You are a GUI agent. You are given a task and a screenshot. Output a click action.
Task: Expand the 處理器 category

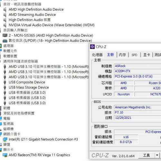(x=8, y=46)
